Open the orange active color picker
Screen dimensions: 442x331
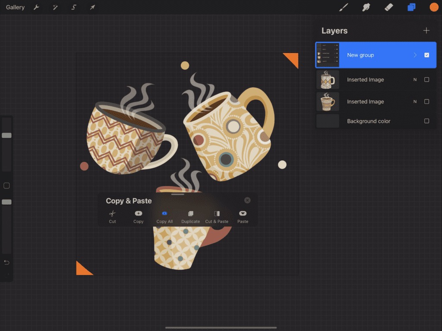tap(434, 7)
